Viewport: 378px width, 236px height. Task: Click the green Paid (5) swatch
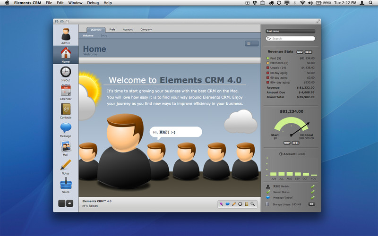(267, 58)
